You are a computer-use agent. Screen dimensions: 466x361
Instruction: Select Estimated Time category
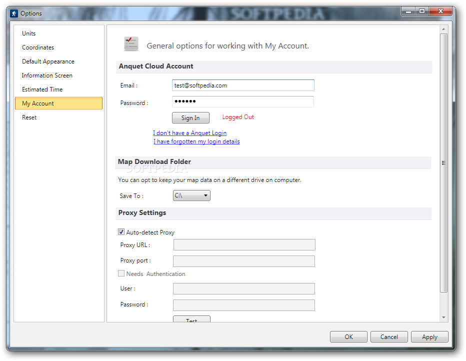coord(42,89)
